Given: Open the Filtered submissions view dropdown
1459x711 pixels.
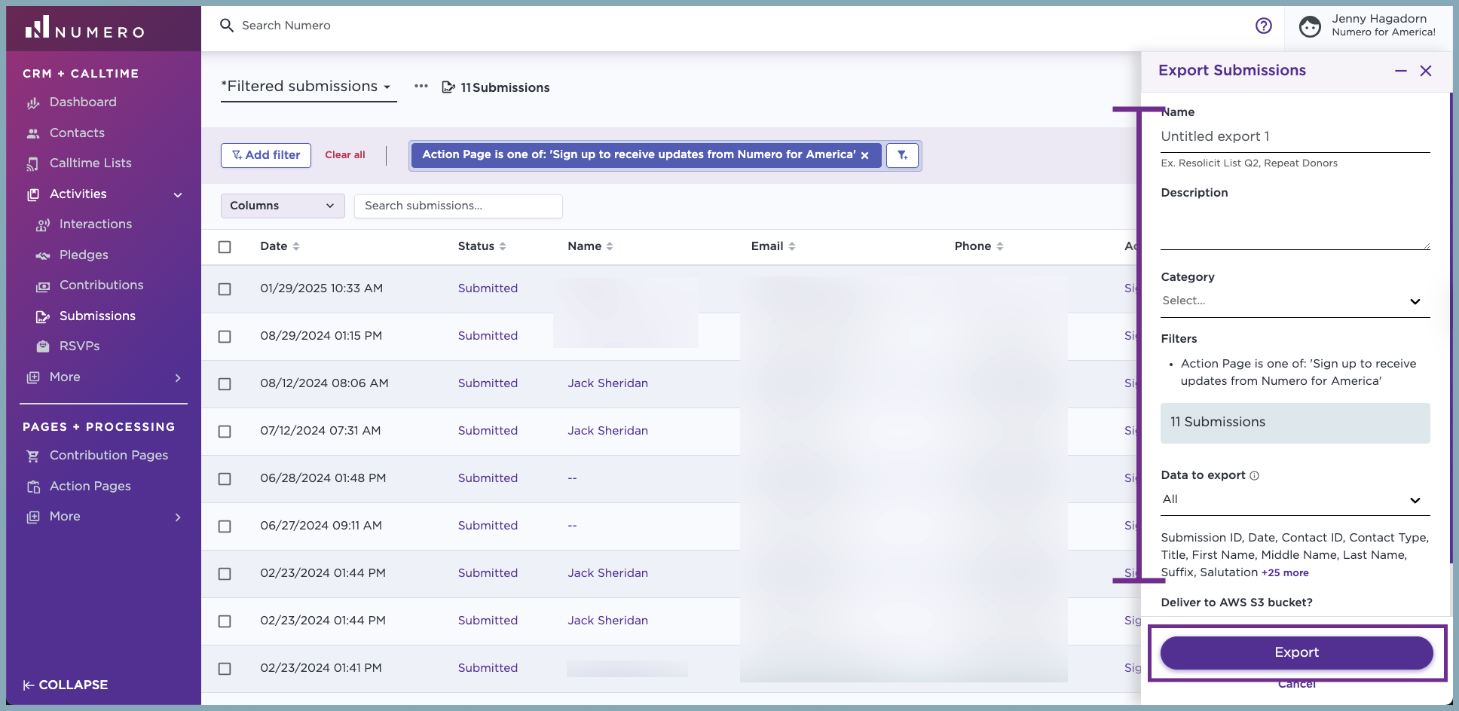Looking at the screenshot, I should [308, 87].
